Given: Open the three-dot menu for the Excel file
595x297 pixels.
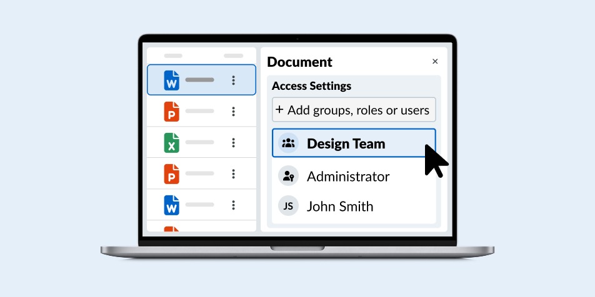Looking at the screenshot, I should (233, 143).
